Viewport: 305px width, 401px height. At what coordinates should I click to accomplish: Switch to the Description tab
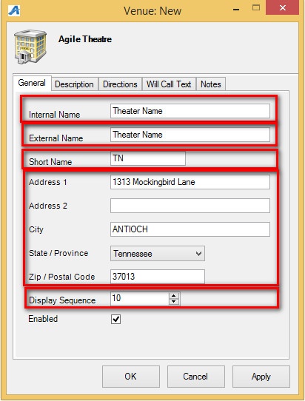point(74,84)
